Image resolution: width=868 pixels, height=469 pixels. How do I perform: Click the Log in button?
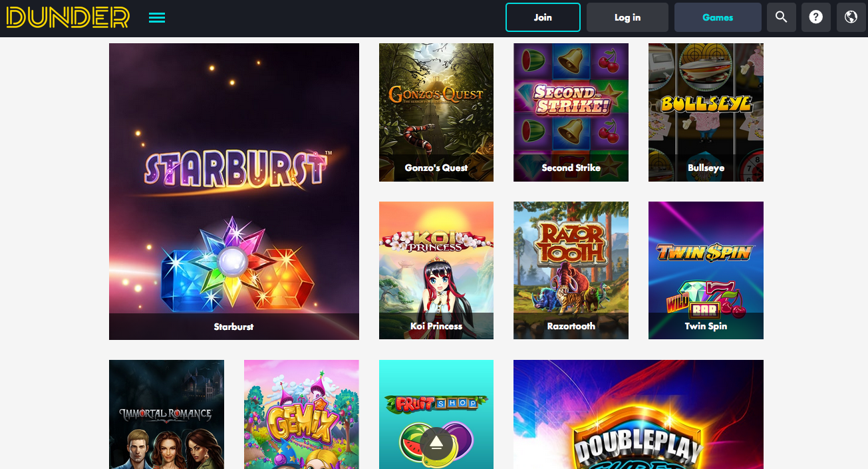(x=627, y=17)
